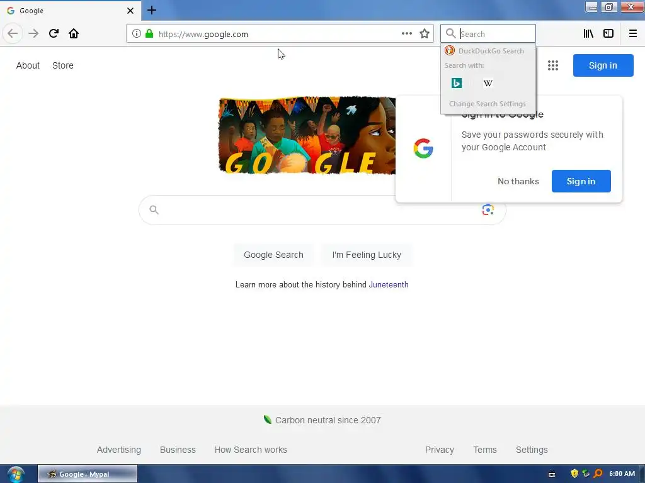Focus the Google search input field
Viewport: 645px width, 483px height.
pyautogui.click(x=322, y=210)
